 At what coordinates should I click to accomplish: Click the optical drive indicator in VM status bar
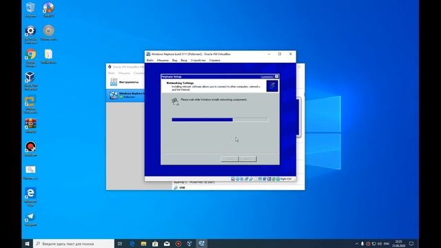237,179
